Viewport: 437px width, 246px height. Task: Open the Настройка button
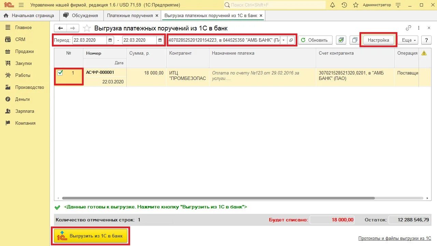click(x=378, y=40)
